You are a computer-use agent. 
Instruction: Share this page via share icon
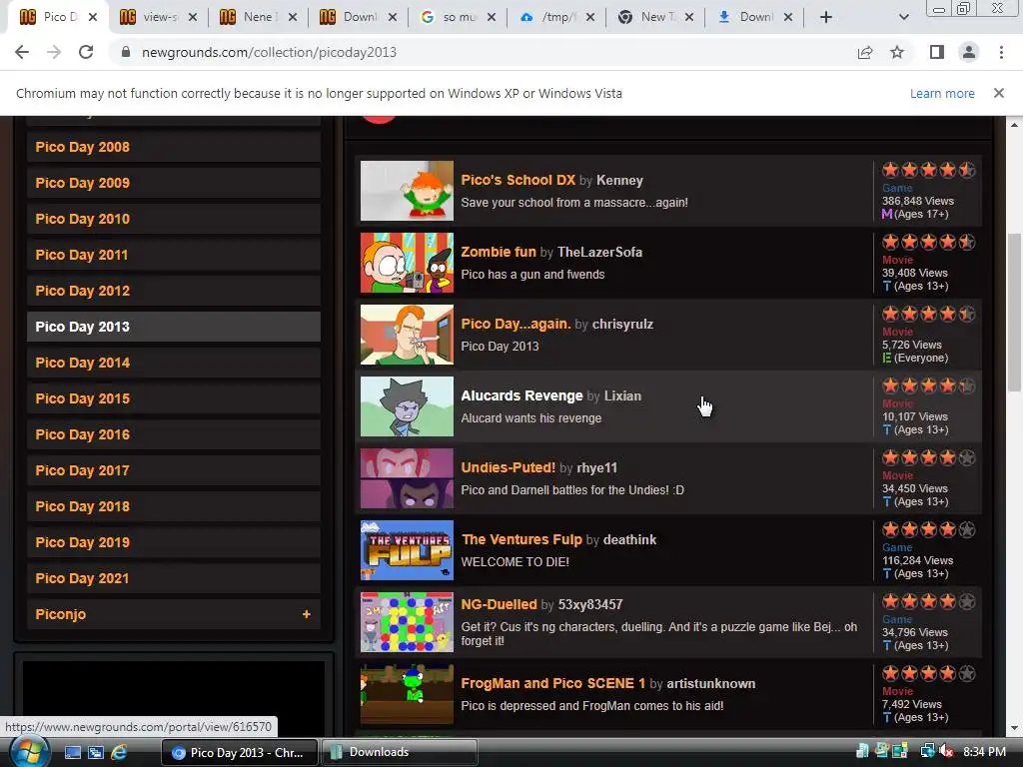(865, 52)
